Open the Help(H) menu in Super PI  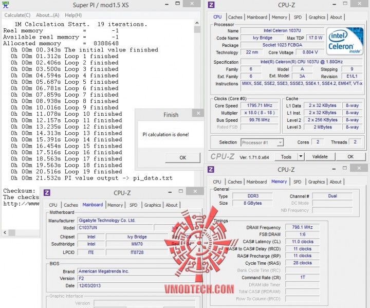[x=73, y=15]
